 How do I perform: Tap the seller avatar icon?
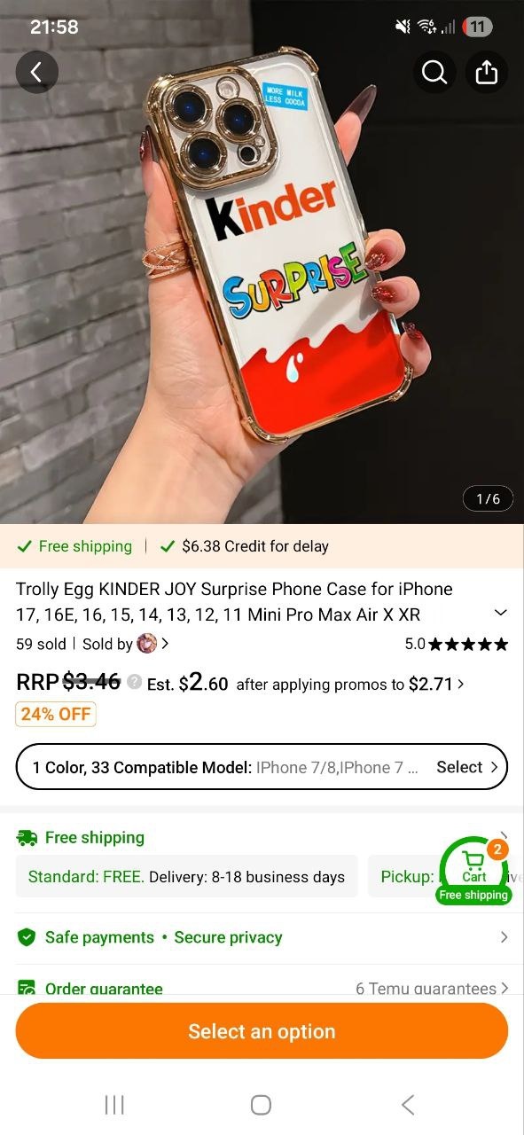146,644
